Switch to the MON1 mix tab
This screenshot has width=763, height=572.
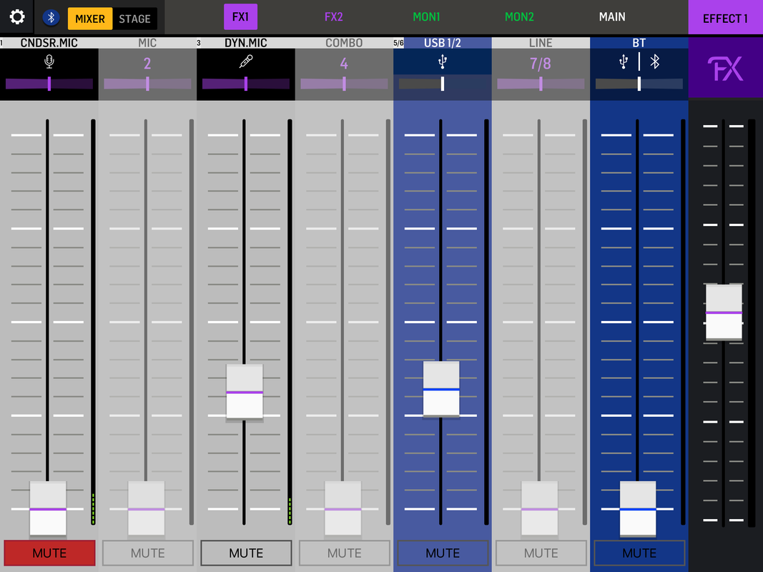pos(426,17)
